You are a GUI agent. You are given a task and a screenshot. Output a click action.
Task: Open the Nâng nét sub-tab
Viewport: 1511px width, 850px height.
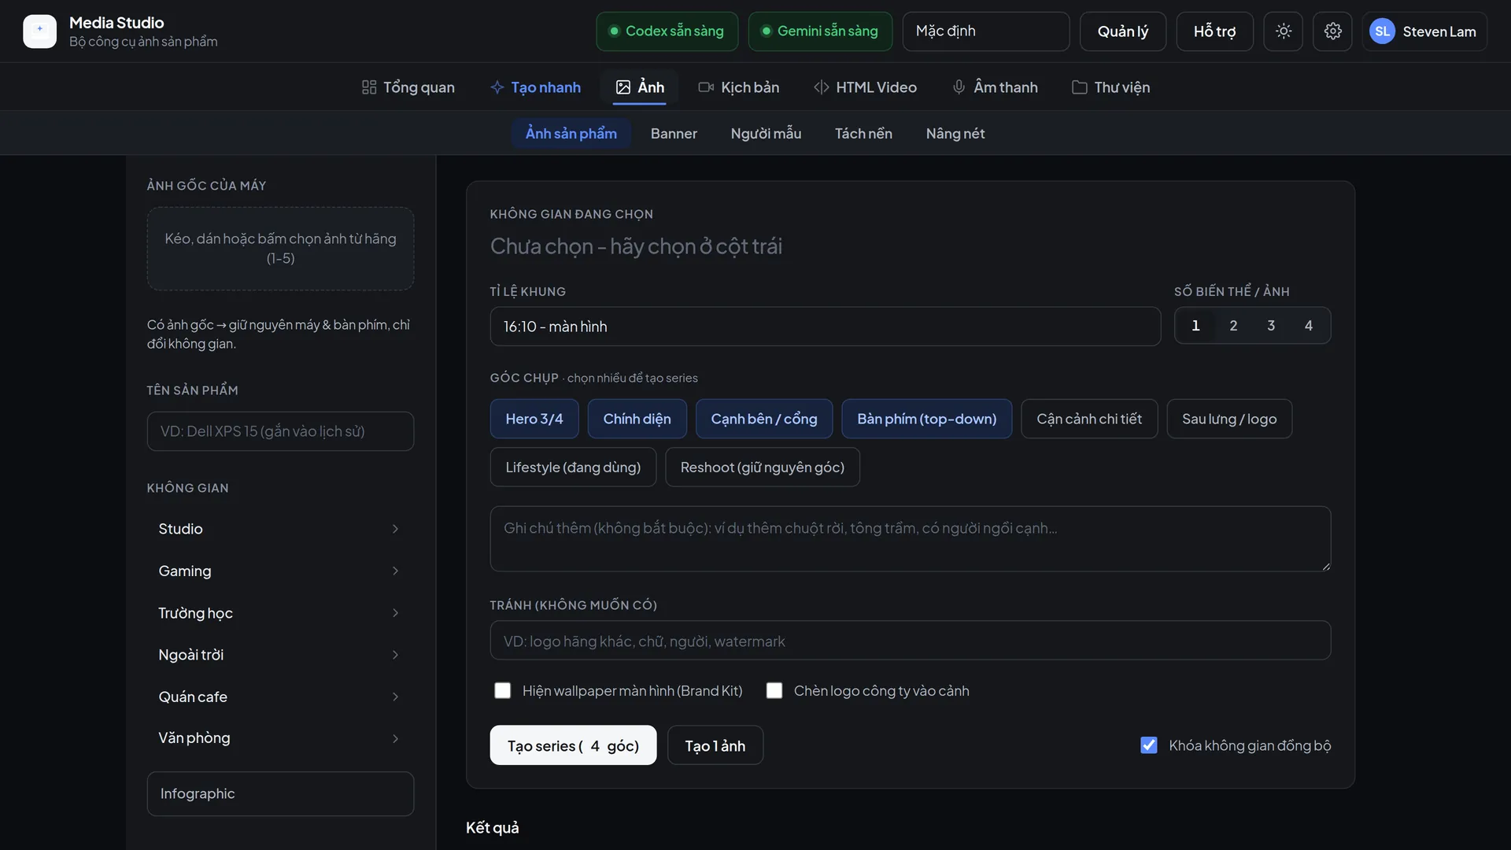[x=955, y=134]
